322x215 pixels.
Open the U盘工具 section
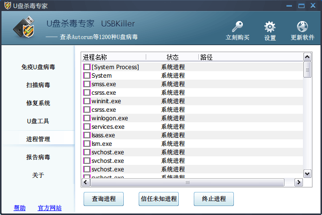click(38, 121)
